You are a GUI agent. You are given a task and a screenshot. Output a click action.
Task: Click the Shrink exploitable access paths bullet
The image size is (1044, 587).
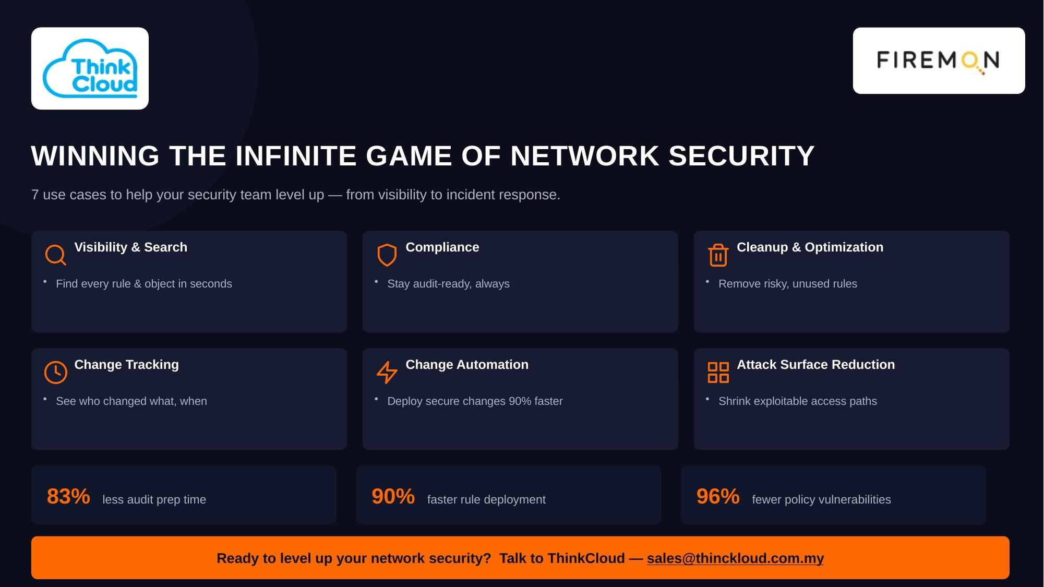coord(797,401)
